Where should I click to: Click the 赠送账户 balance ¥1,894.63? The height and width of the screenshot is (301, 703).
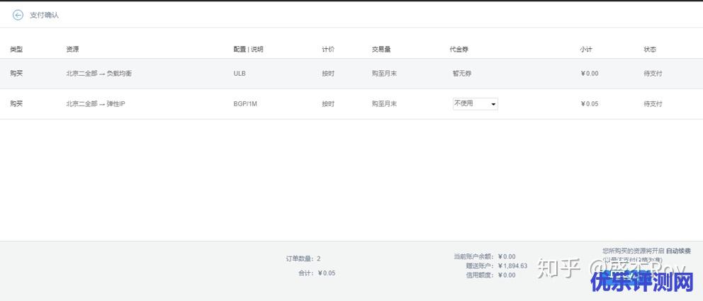(512, 266)
